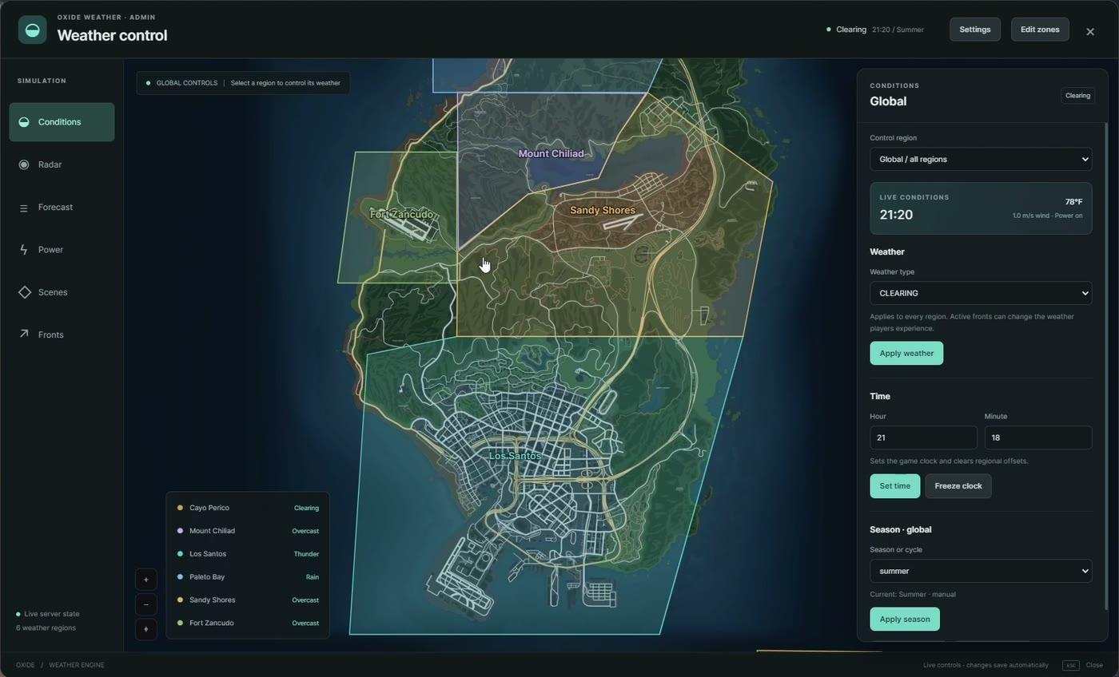Click Los Santos name in legend
Screen dimensions: 1119x677
point(208,554)
